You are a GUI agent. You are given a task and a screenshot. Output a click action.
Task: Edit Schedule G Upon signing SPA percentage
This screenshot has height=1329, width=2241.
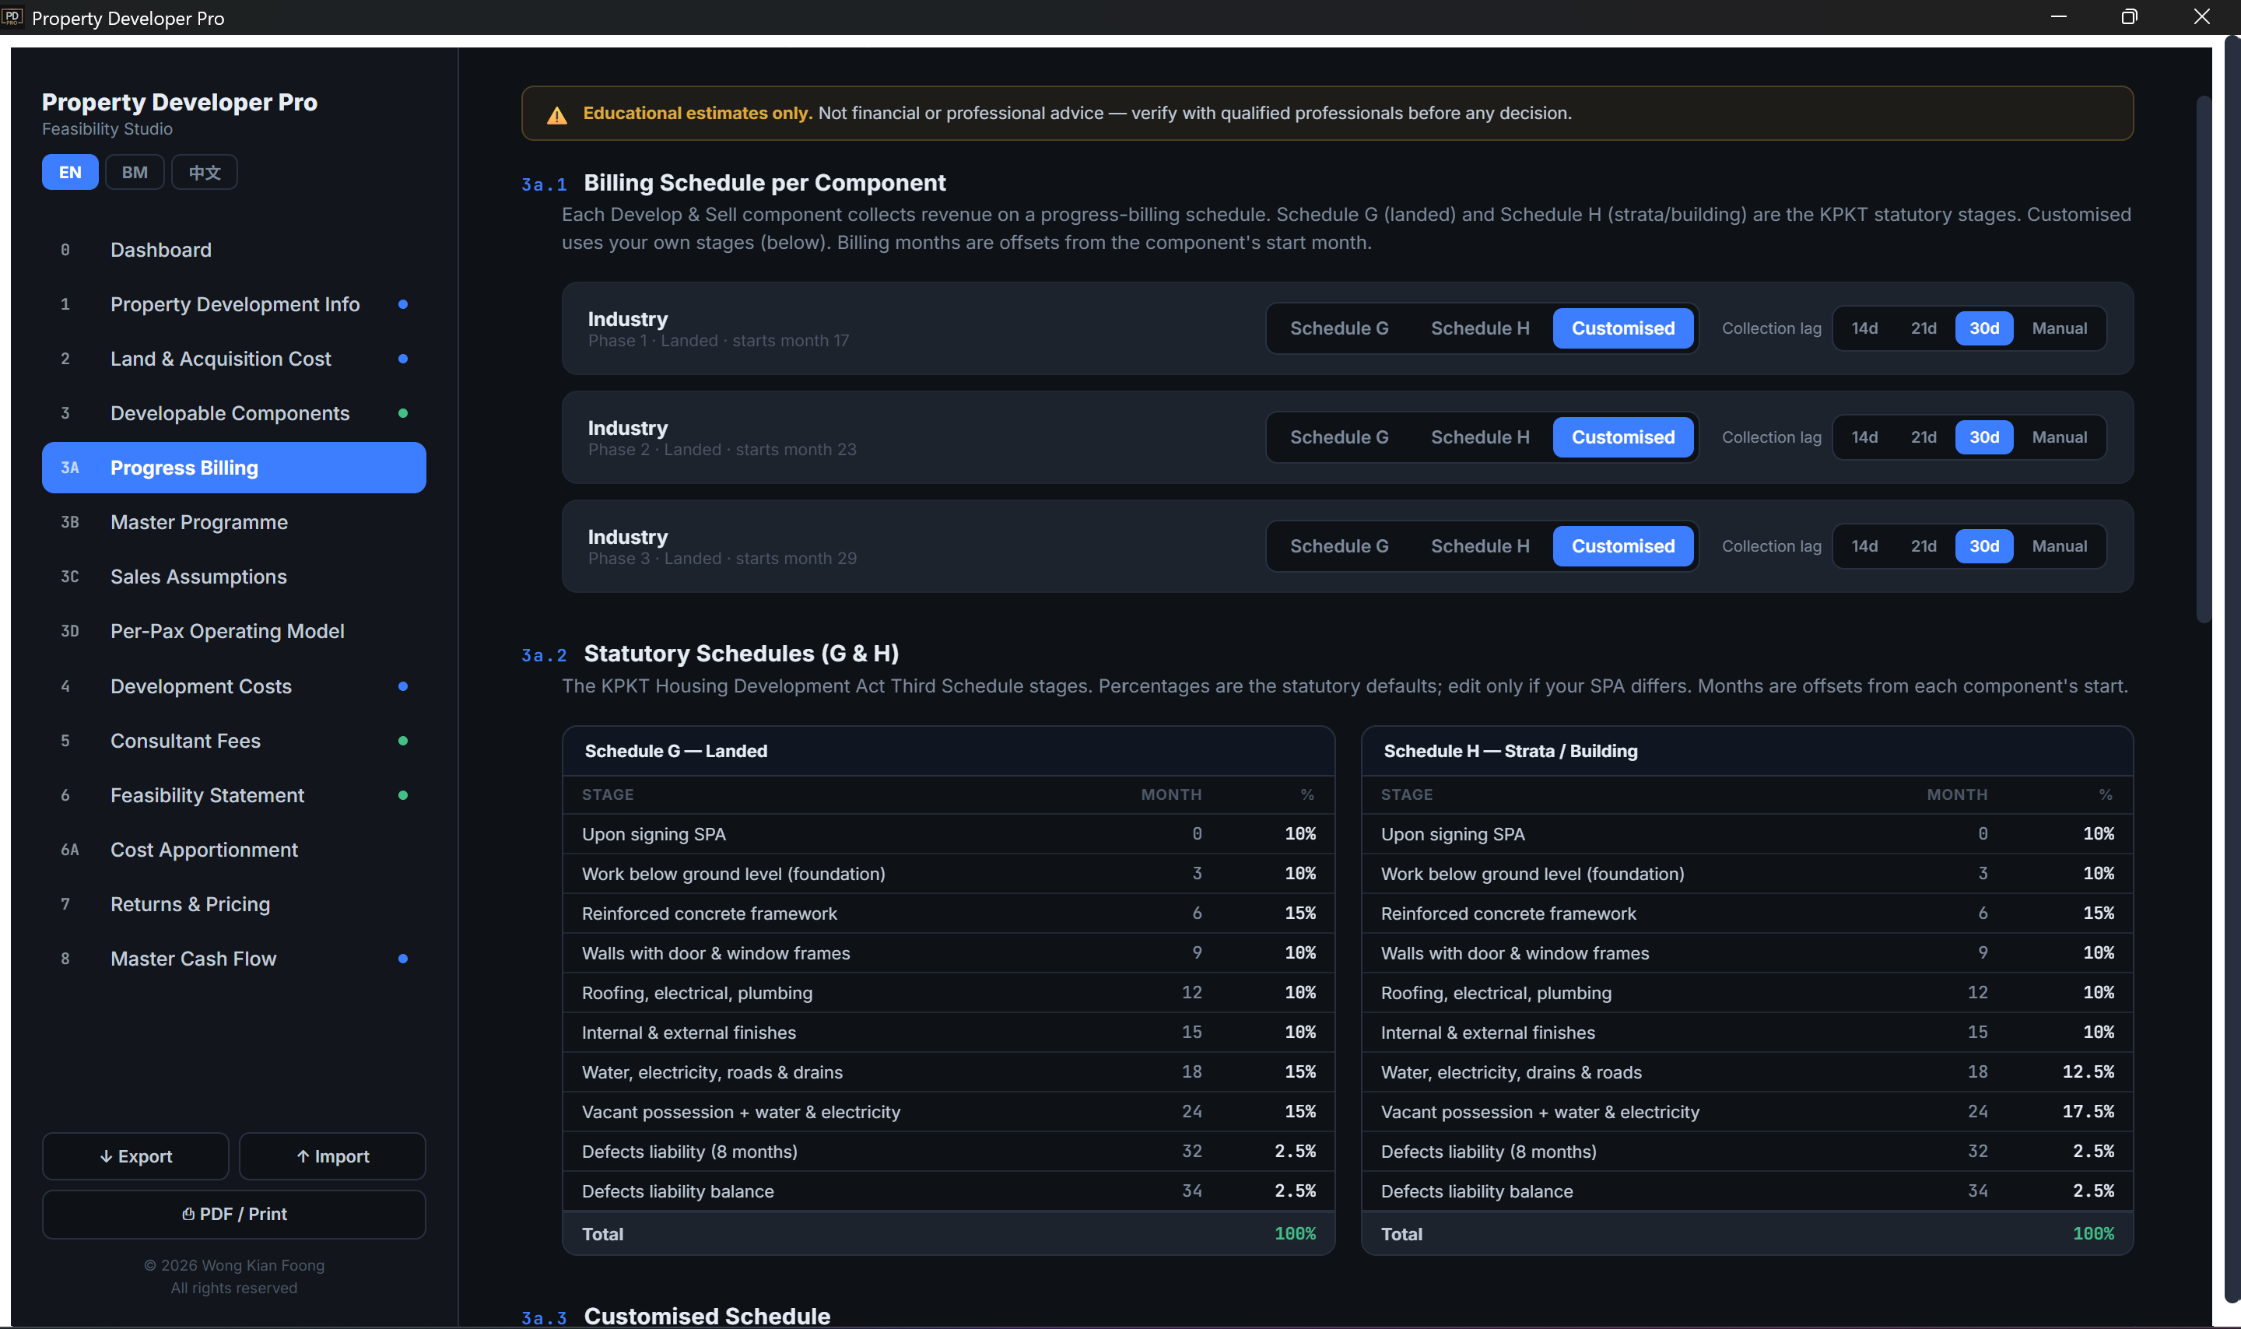point(1300,834)
